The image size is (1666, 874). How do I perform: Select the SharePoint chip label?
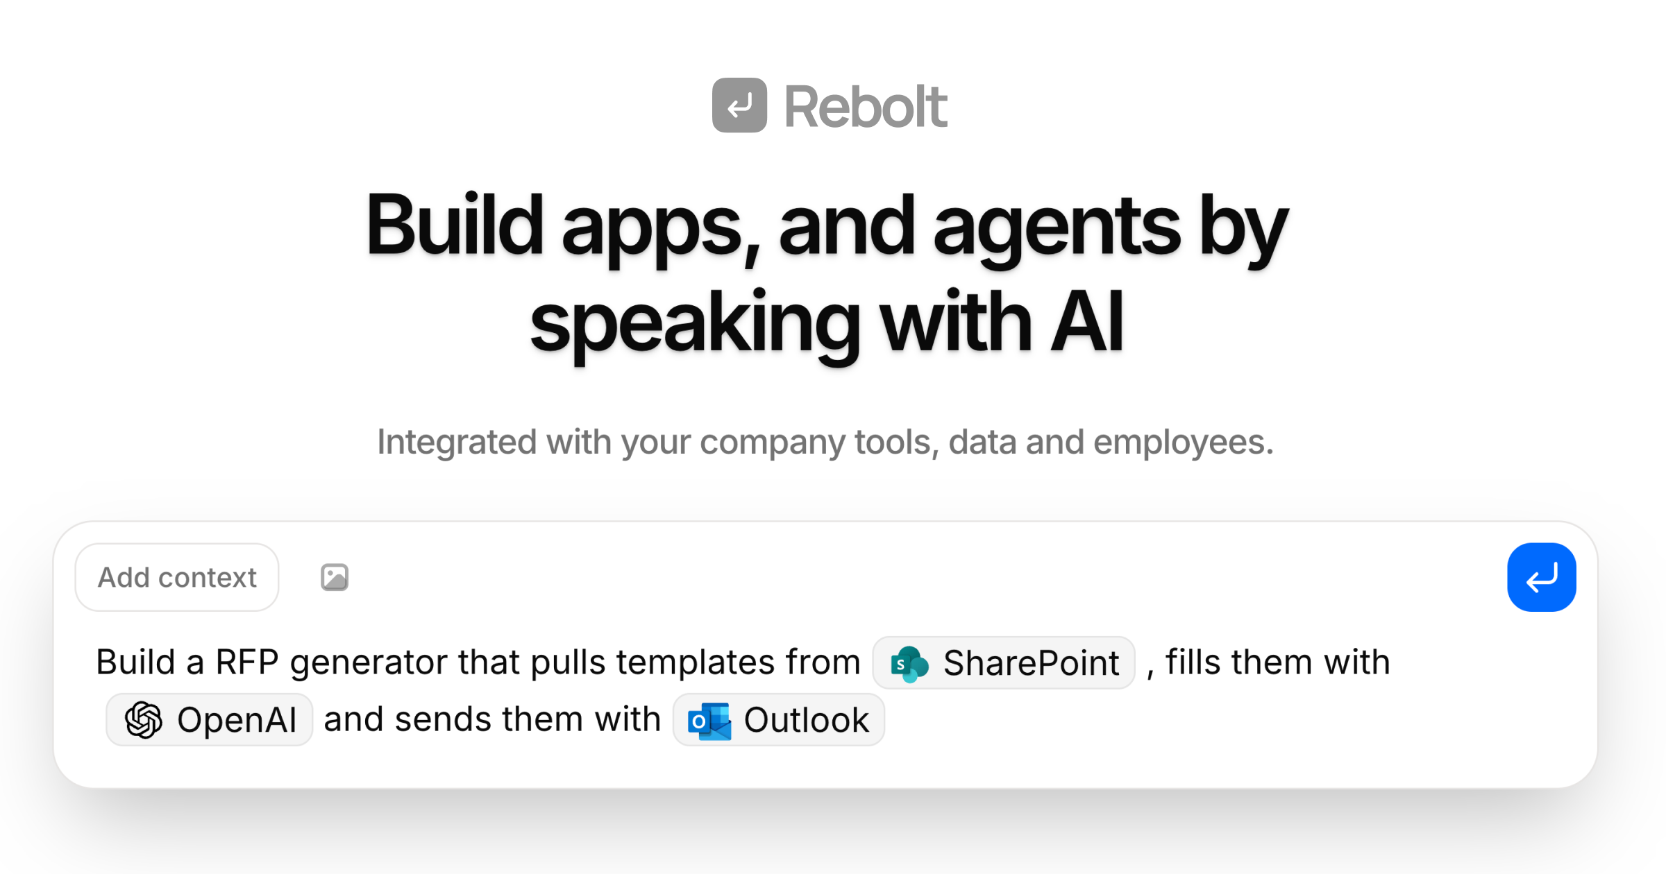1031,663
